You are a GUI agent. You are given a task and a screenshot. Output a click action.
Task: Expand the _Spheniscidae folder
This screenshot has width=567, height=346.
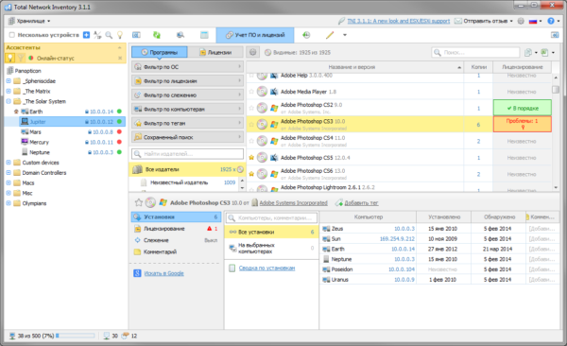click(x=9, y=80)
